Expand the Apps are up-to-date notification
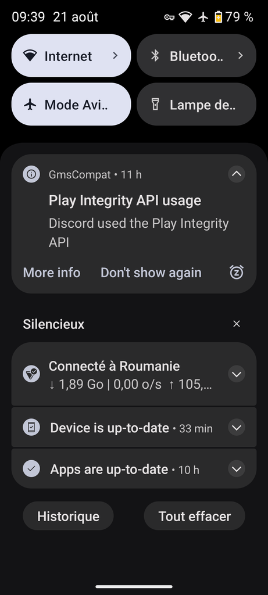 tap(237, 469)
